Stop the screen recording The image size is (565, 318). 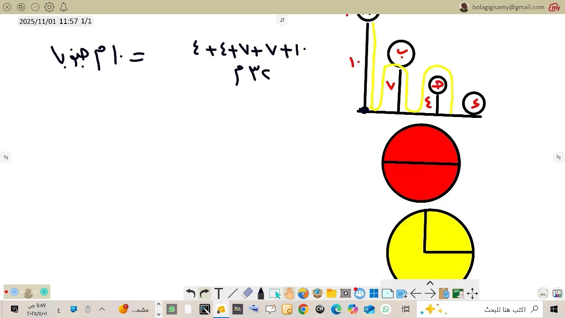[44, 291]
